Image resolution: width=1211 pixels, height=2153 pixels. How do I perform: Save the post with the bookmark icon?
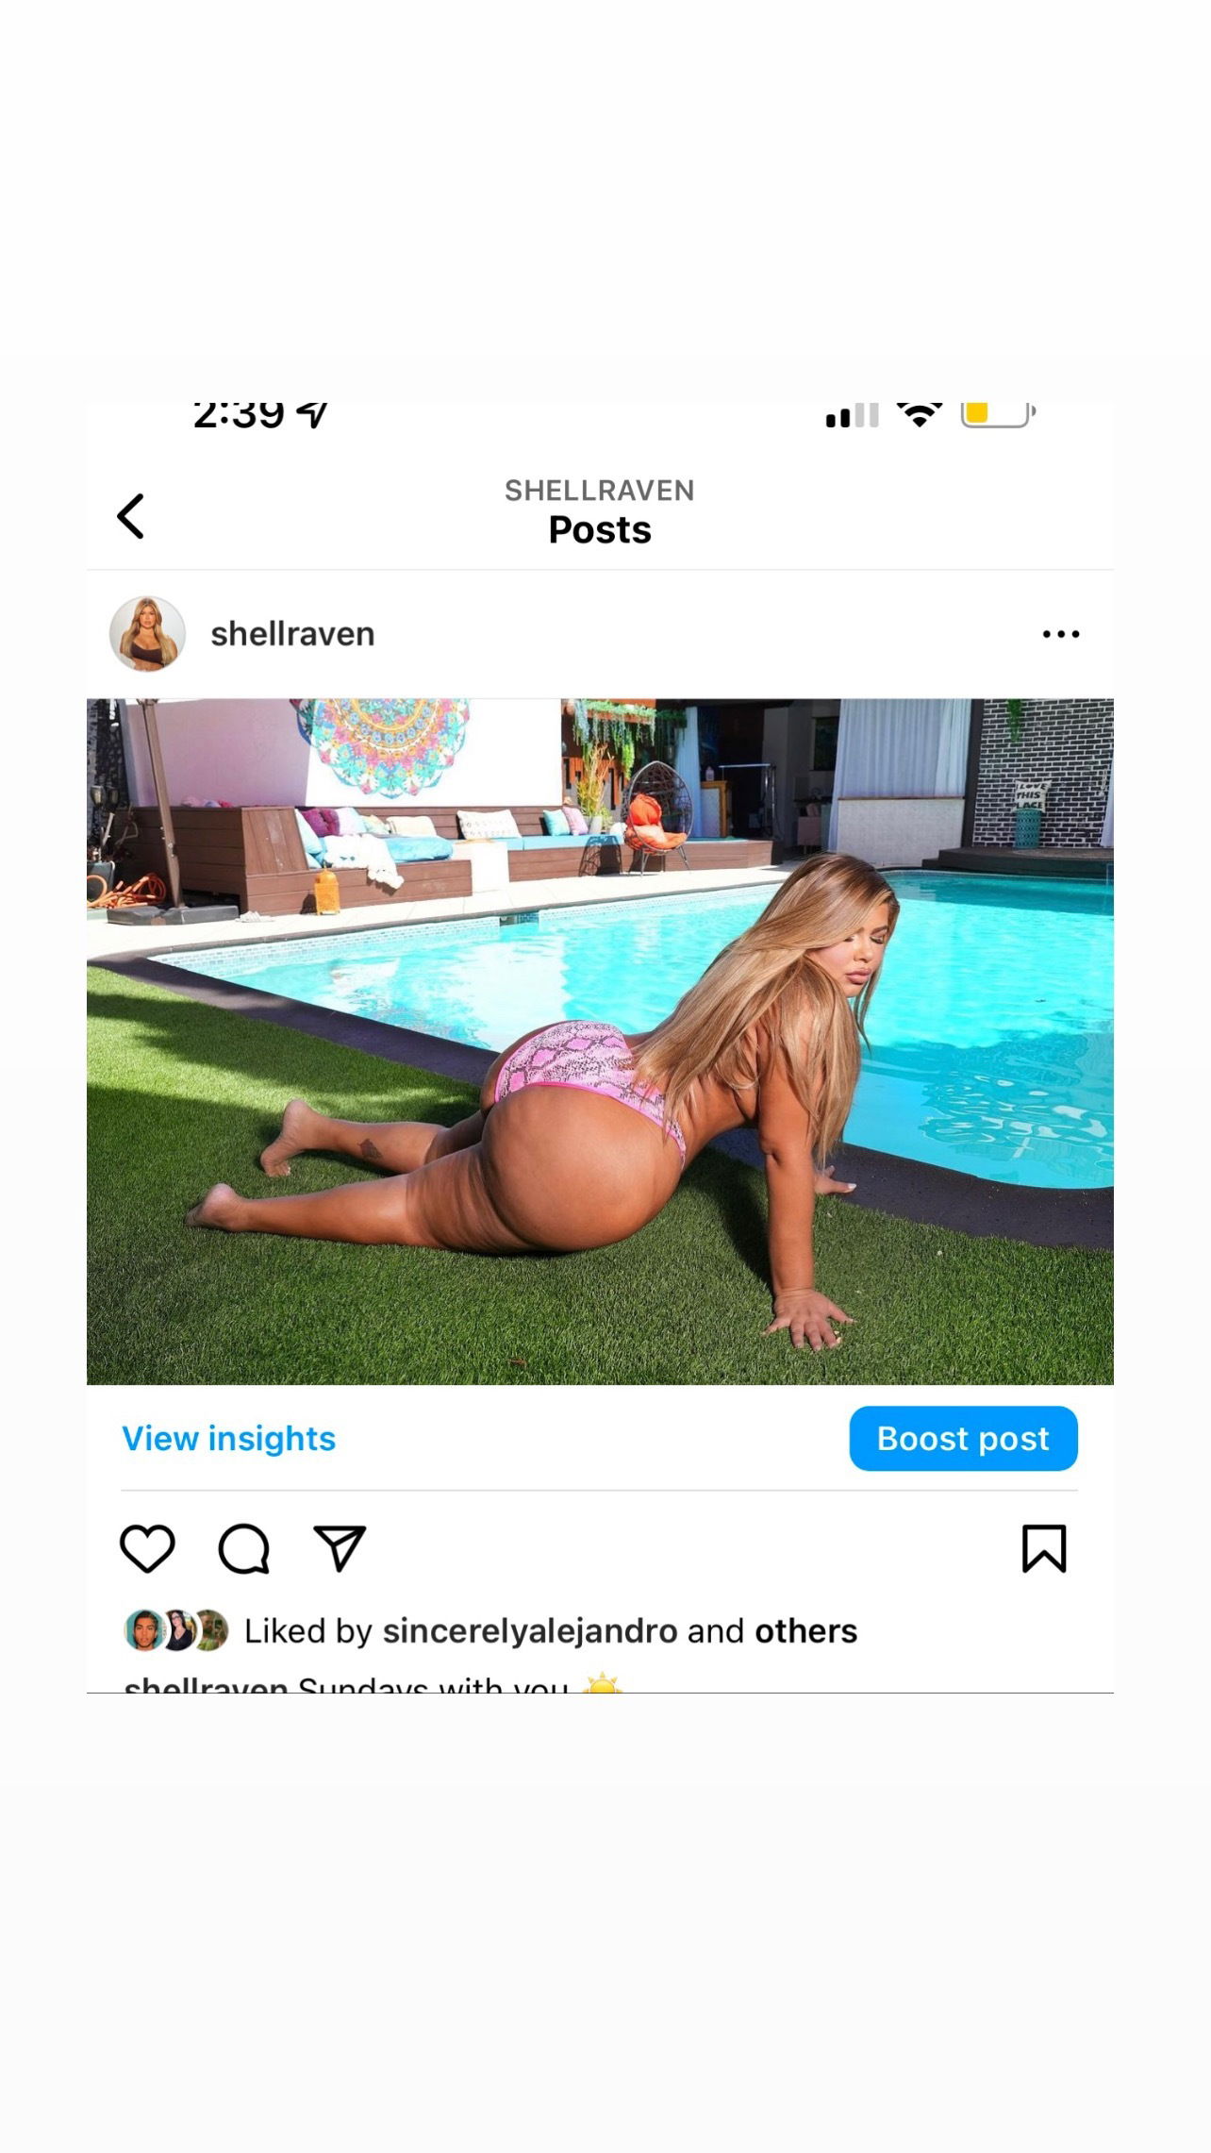click(x=1044, y=1548)
